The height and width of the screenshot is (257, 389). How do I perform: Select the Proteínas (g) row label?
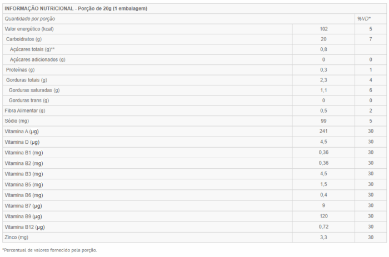click(x=21, y=69)
